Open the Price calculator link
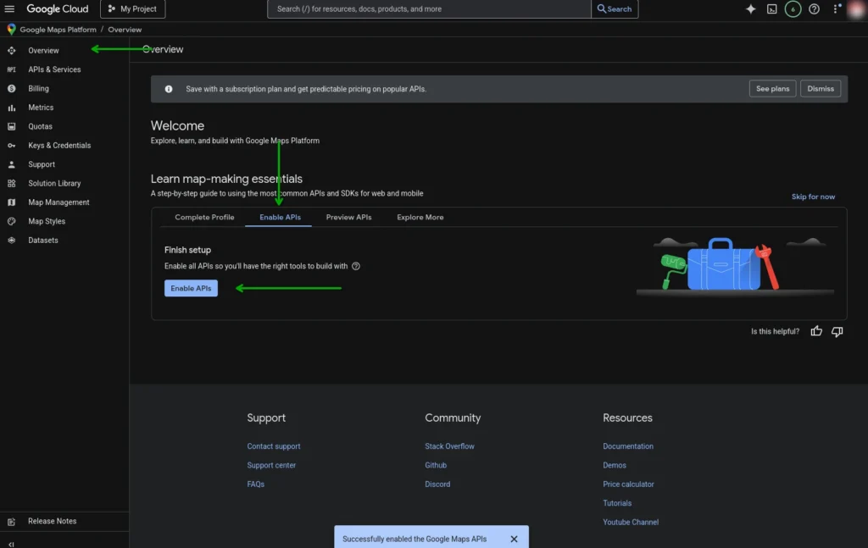 point(628,484)
